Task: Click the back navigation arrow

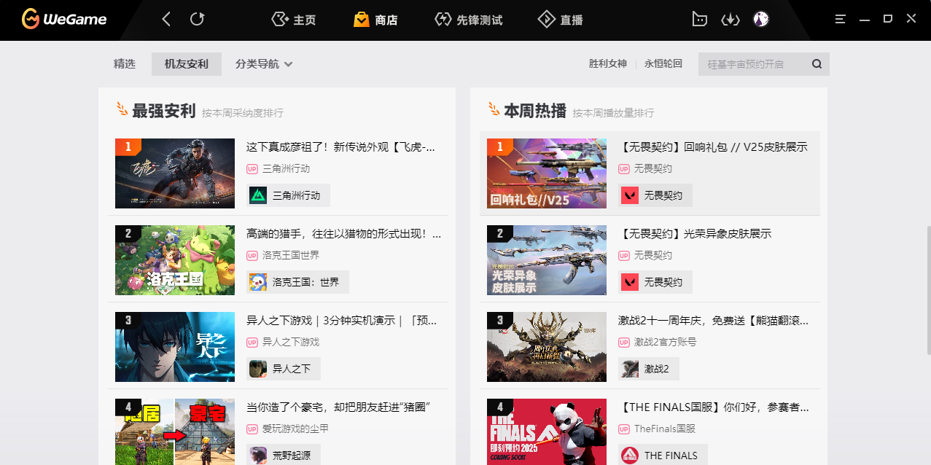Action: click(165, 20)
